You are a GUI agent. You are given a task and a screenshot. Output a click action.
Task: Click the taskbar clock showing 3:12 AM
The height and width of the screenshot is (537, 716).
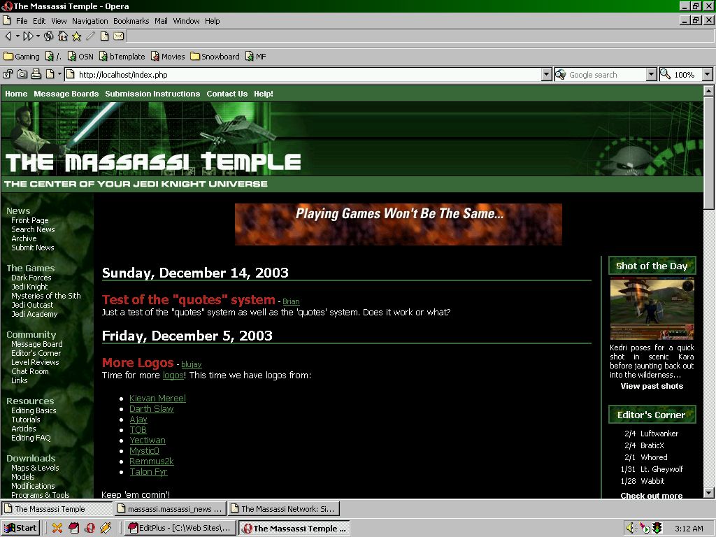(x=689, y=529)
